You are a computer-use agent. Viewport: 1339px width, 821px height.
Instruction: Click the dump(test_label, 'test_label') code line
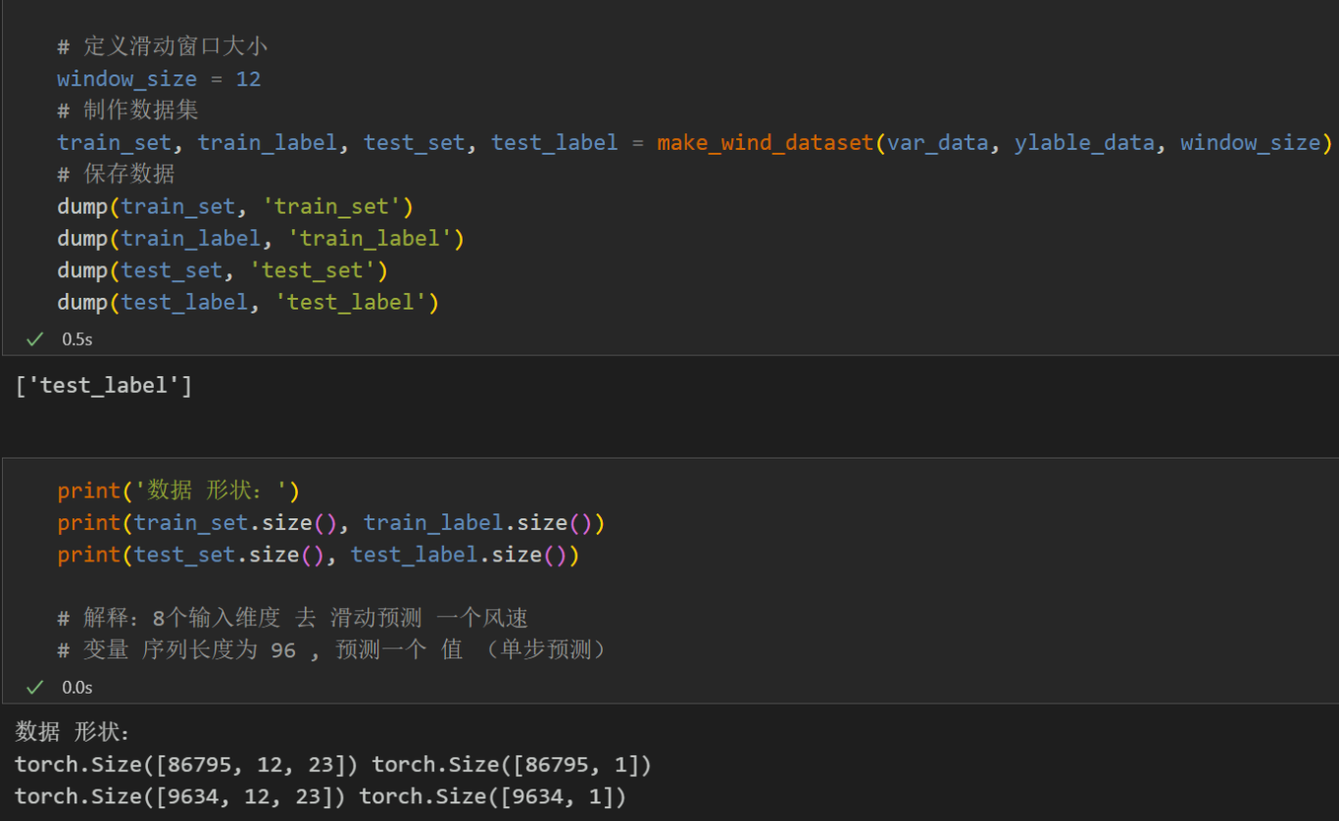pos(248,303)
